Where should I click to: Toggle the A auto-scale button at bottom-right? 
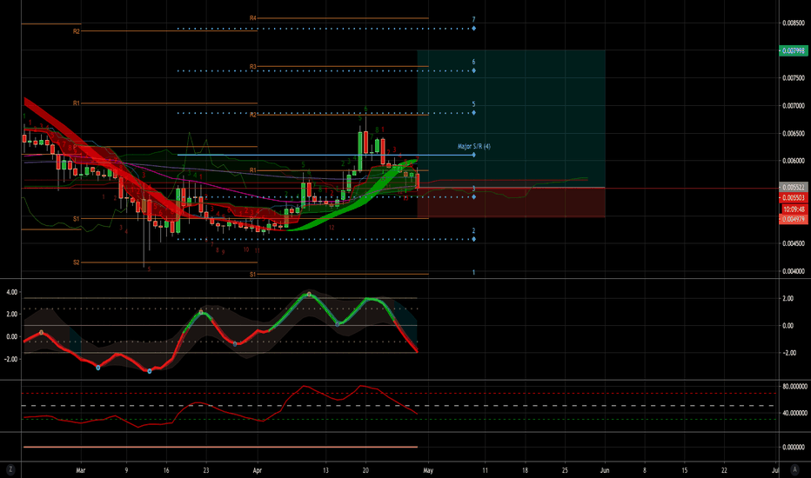coord(794,469)
